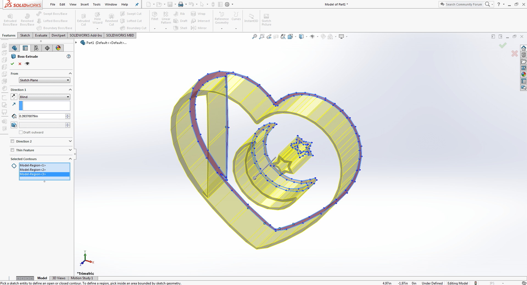Open Boss-Extrude help question mark

click(69, 56)
